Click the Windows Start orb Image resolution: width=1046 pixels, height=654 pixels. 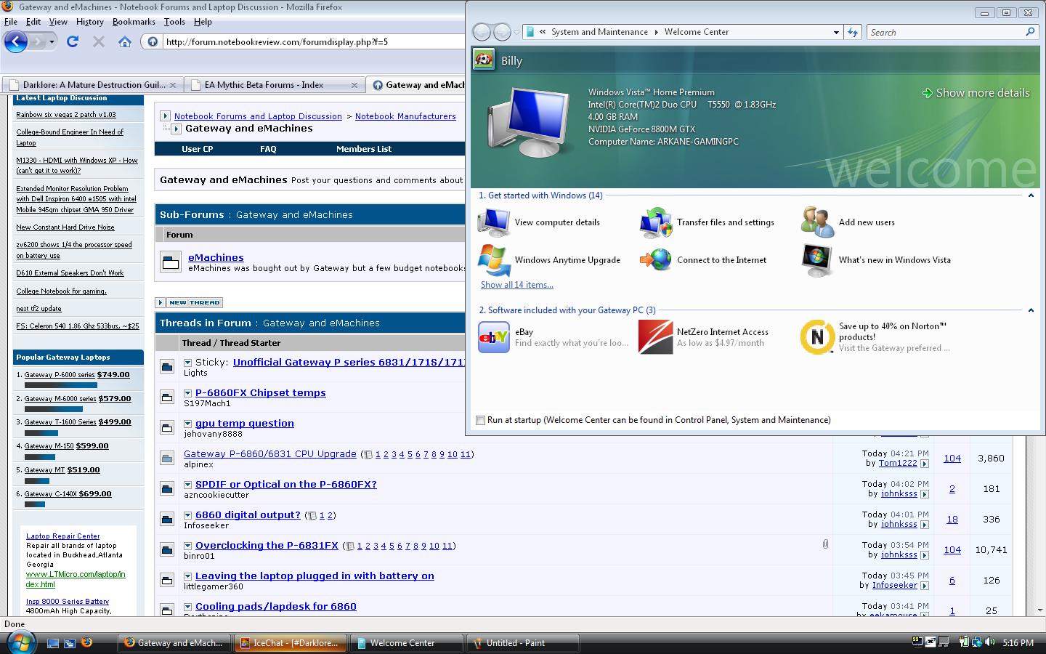20,642
